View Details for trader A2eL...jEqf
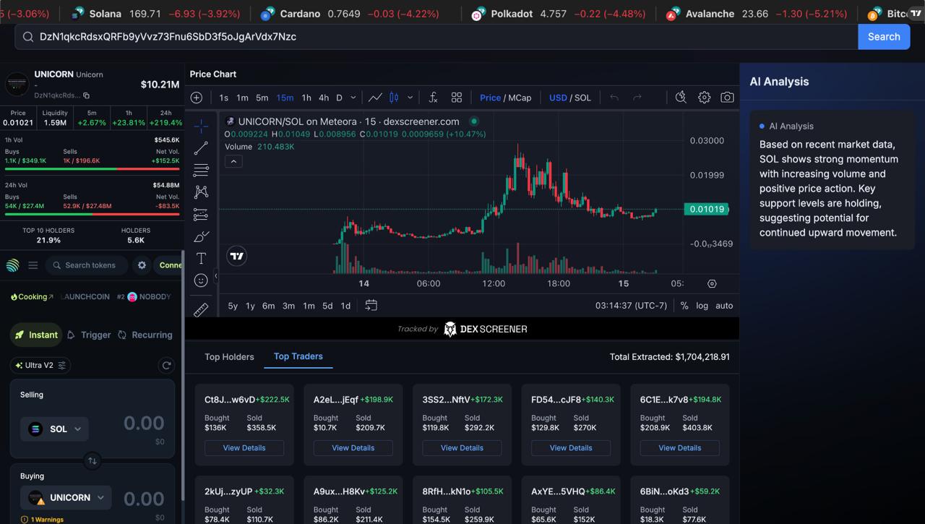The height and width of the screenshot is (524, 925). pyautogui.click(x=353, y=448)
